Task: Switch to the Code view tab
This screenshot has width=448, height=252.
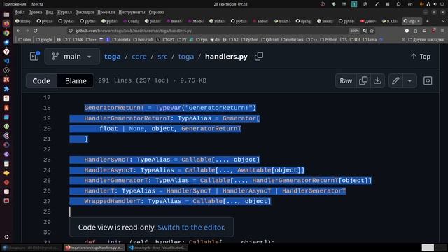Action: tap(41, 81)
